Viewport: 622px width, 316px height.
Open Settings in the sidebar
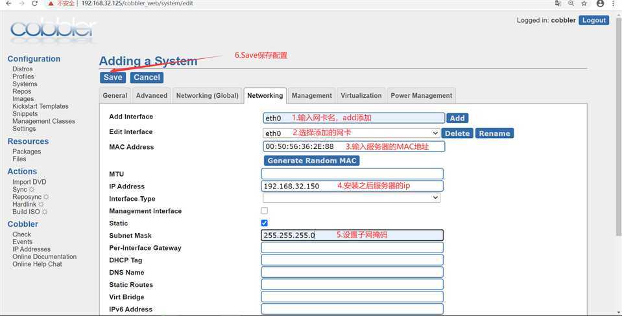[x=24, y=129]
